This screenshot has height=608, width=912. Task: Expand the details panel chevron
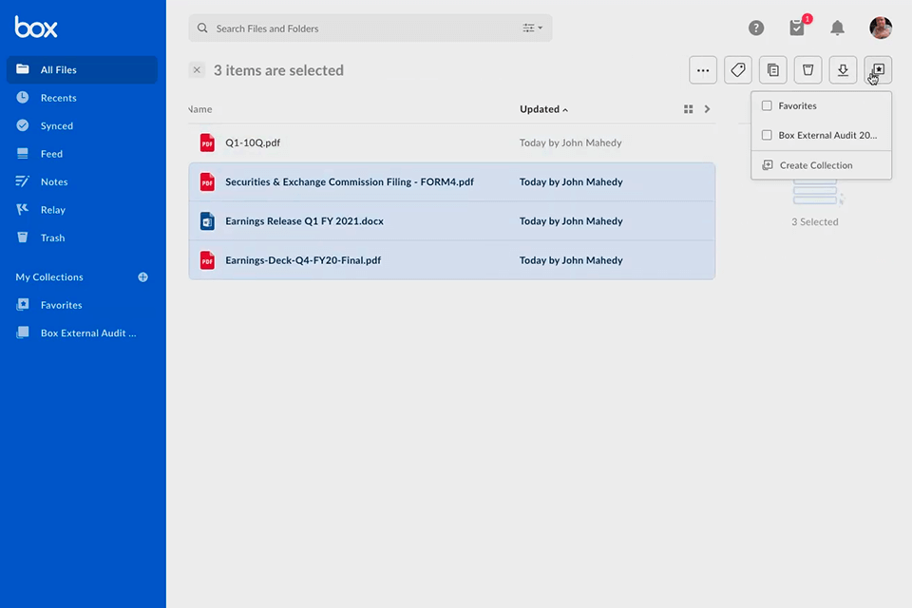[707, 108]
